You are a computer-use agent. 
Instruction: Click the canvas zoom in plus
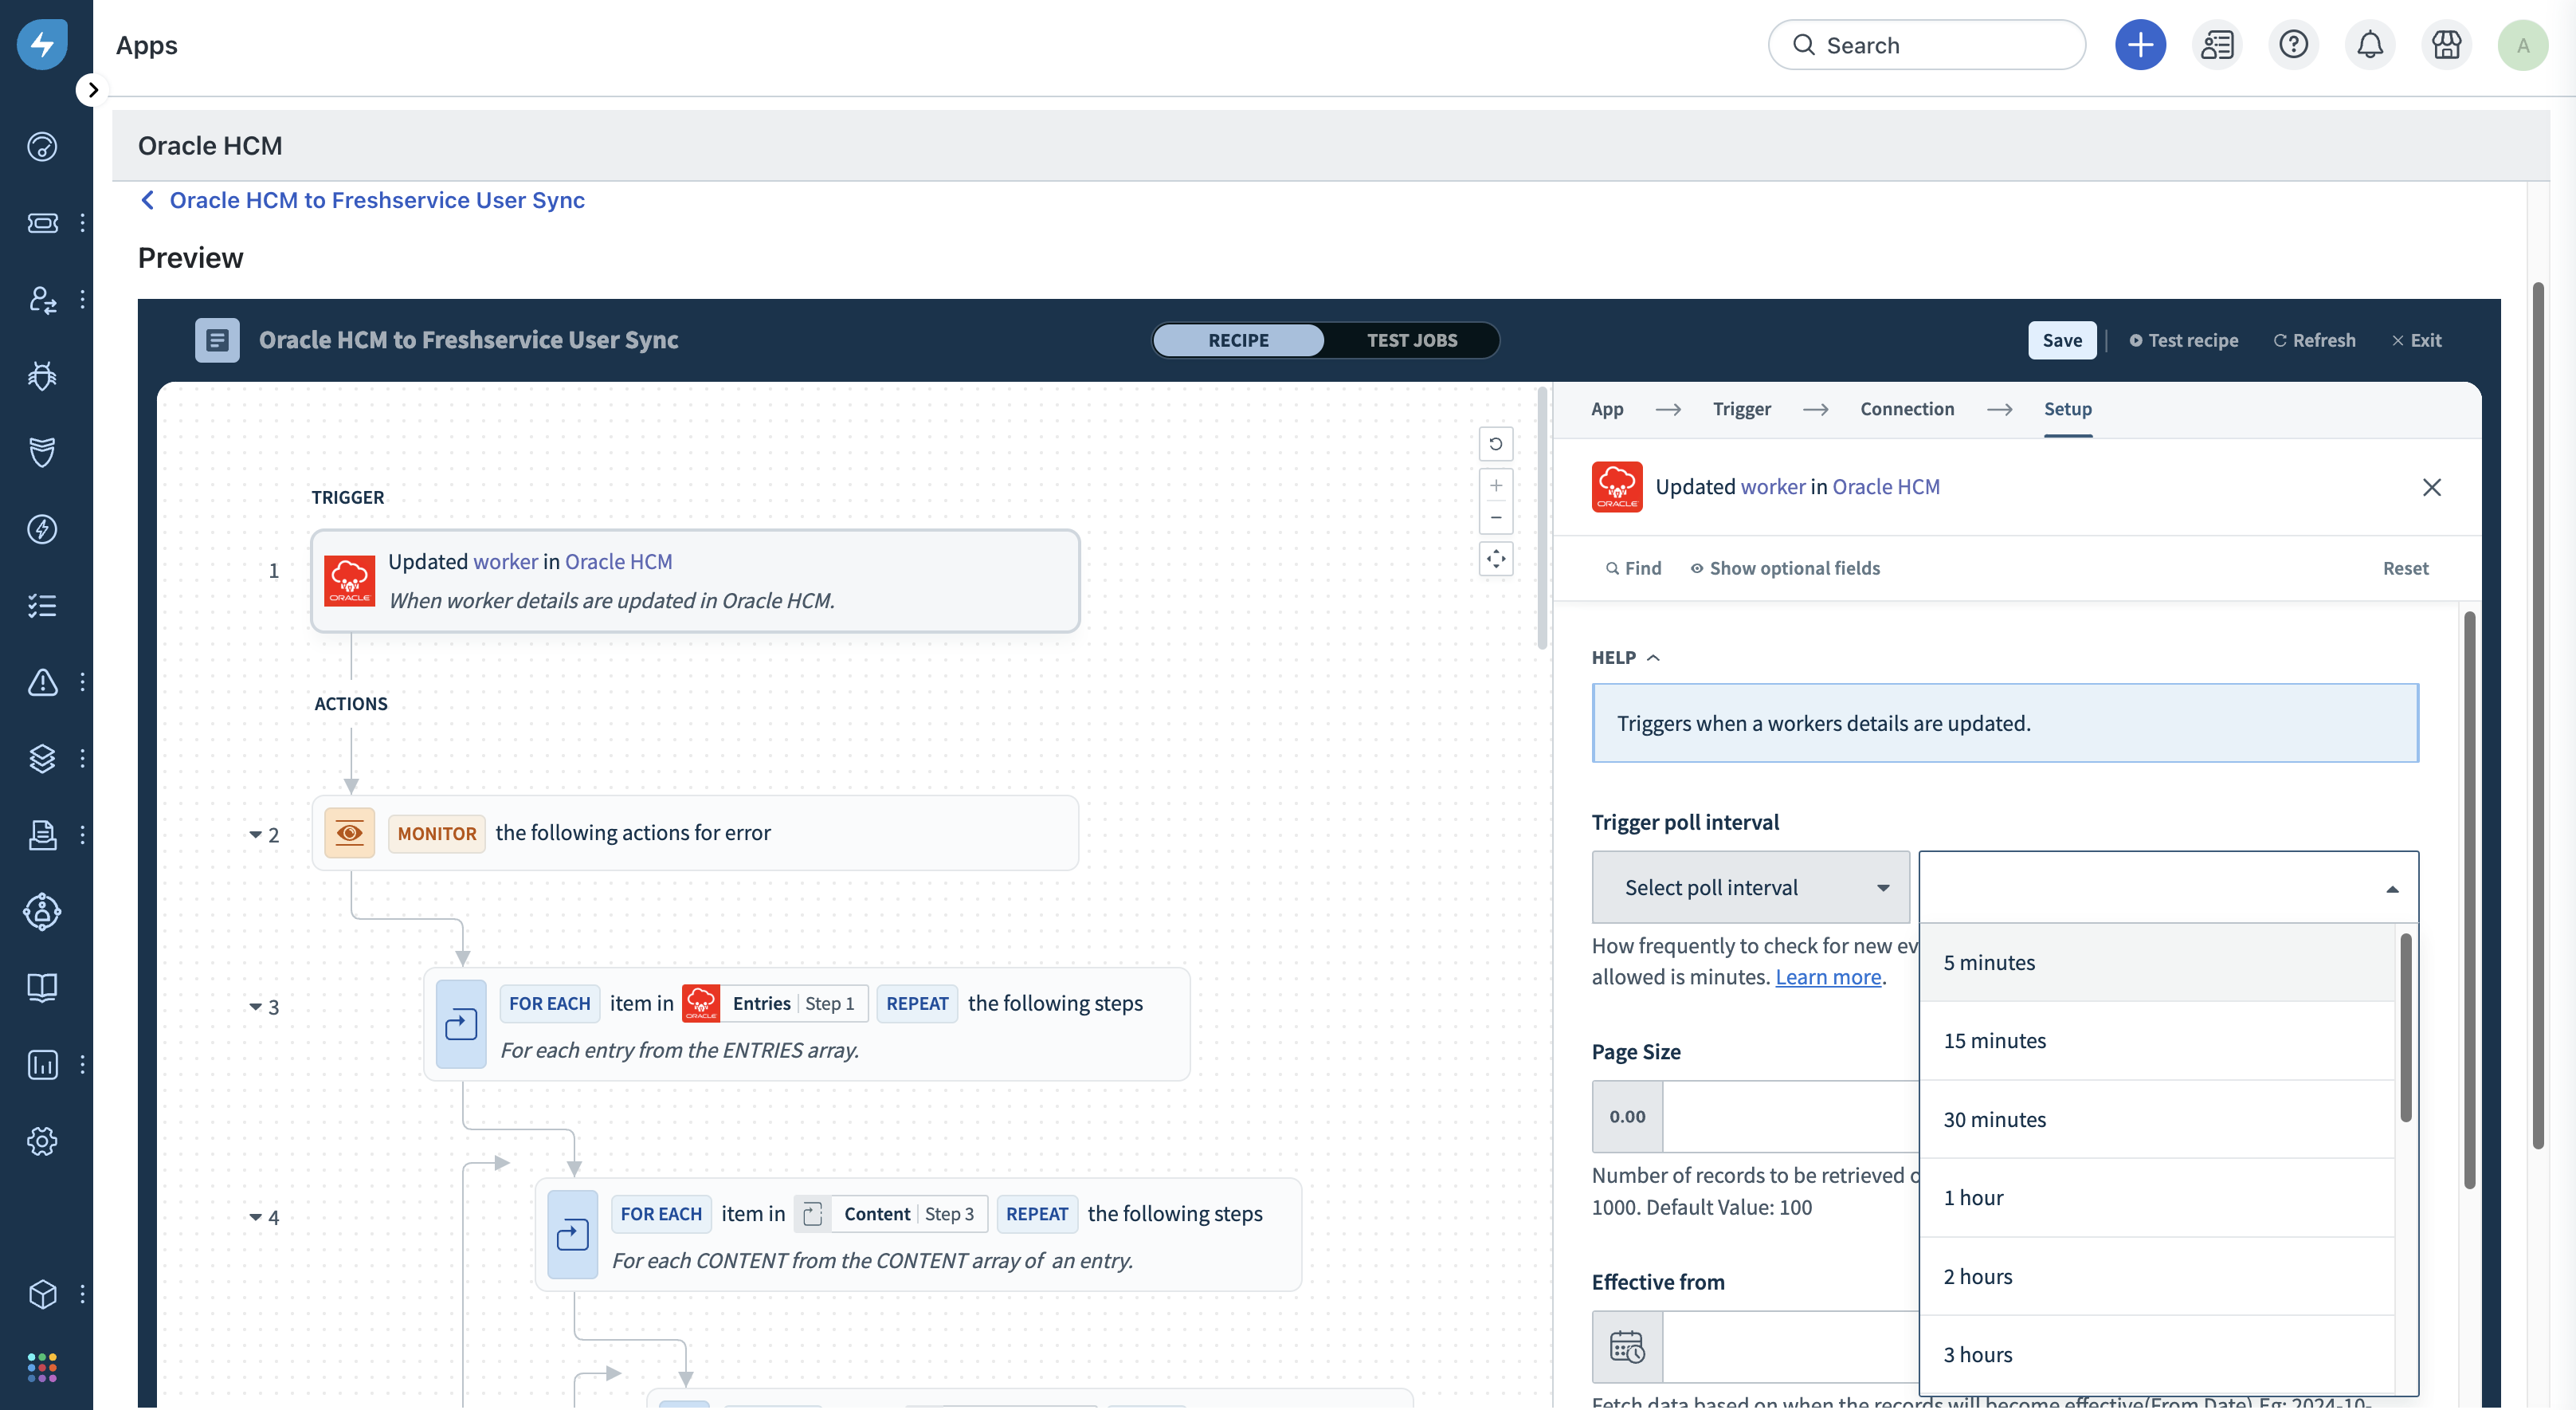pos(1496,486)
